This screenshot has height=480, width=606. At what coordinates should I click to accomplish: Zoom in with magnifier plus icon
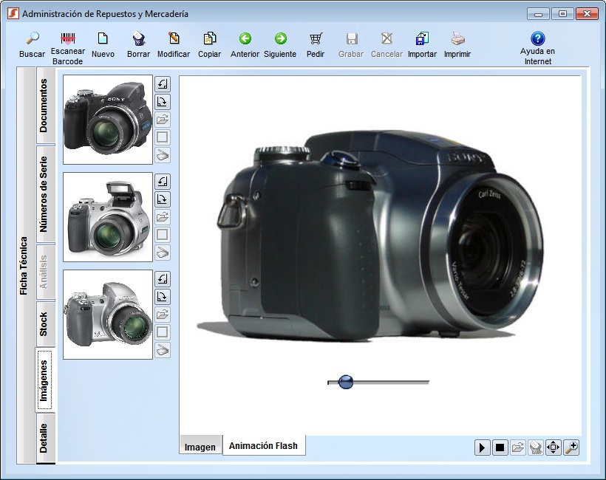point(571,448)
